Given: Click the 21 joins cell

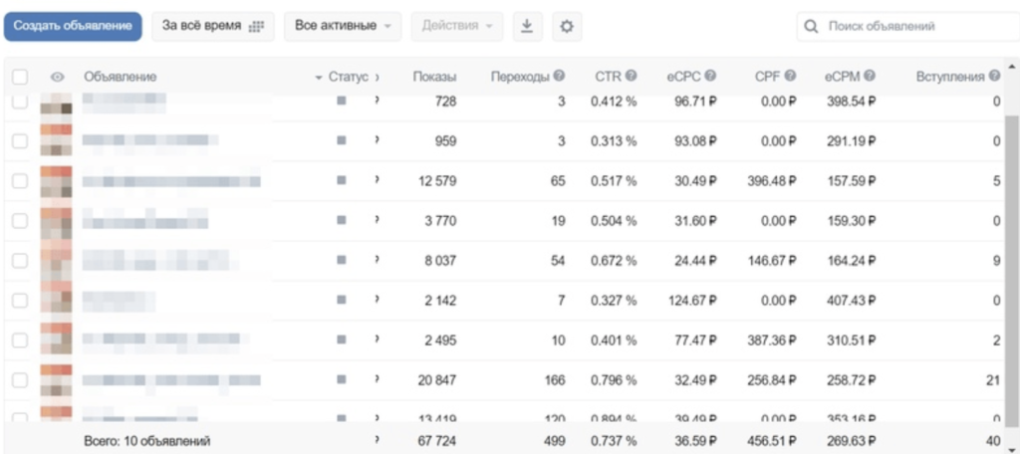Looking at the screenshot, I should tap(993, 380).
